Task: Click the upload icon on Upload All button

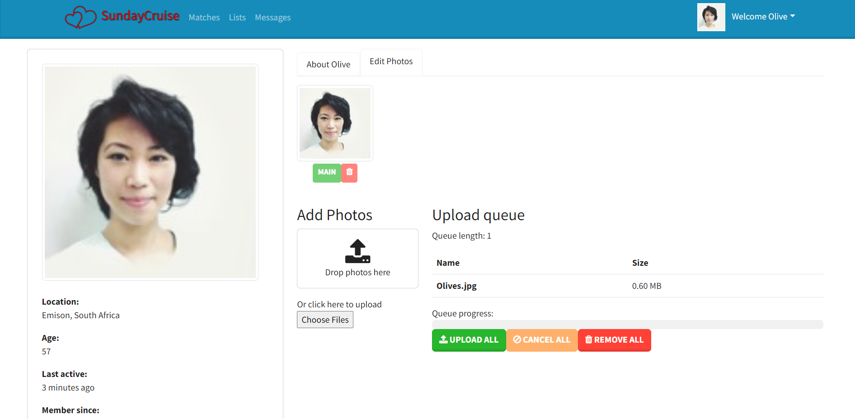Action: (x=444, y=340)
